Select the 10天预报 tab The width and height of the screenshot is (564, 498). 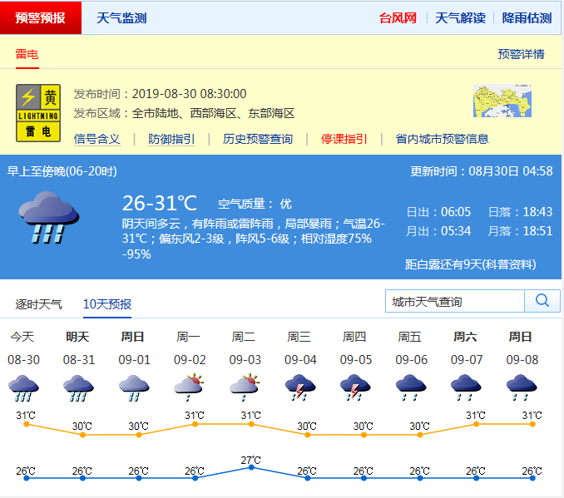pos(106,304)
